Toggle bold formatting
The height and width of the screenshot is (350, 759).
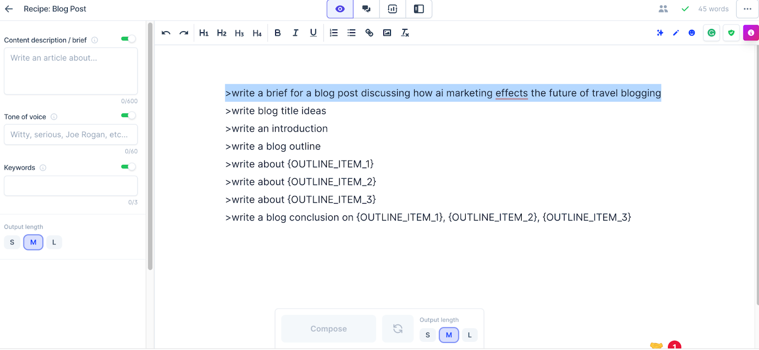[278, 33]
